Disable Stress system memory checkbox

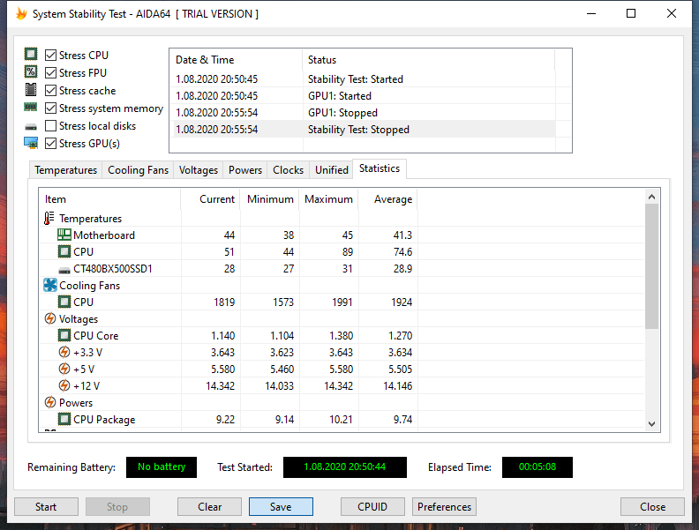[51, 108]
